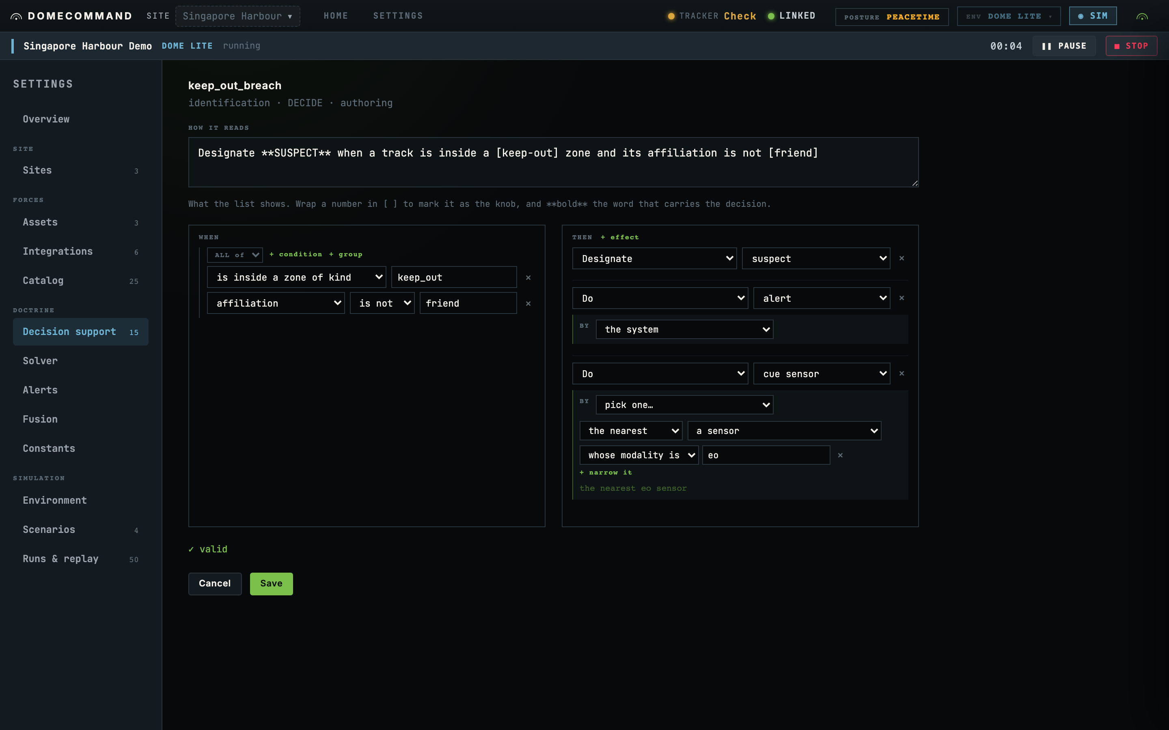Remove the keep_out zone condition
Image resolution: width=1169 pixels, height=730 pixels.
(528, 278)
